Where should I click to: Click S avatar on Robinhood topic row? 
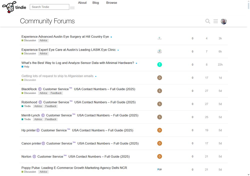[159, 104]
